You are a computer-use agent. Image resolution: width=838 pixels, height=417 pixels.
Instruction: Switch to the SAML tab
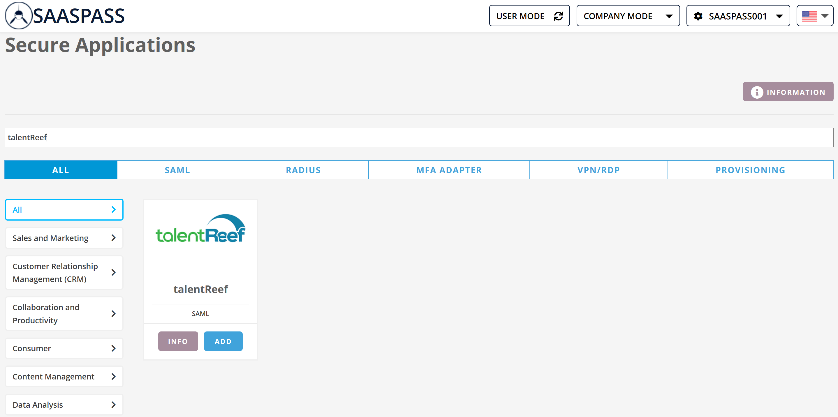[177, 170]
